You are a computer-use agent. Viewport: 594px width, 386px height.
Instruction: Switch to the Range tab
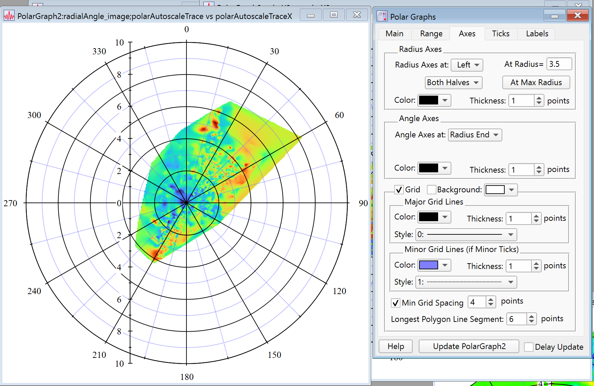tap(431, 34)
